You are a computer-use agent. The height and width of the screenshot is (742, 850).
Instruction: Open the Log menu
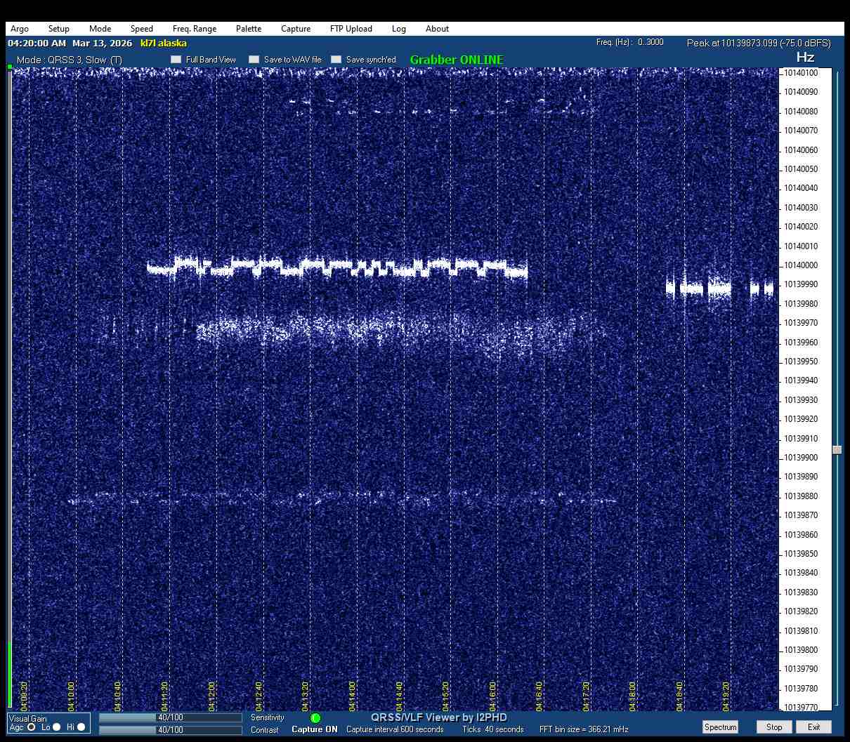[x=399, y=29]
